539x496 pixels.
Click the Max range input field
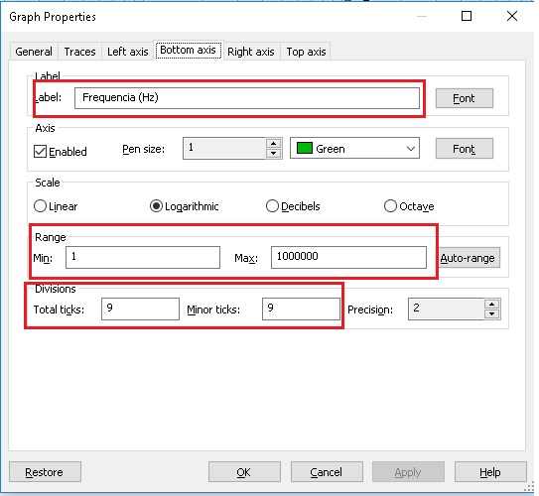click(x=348, y=257)
